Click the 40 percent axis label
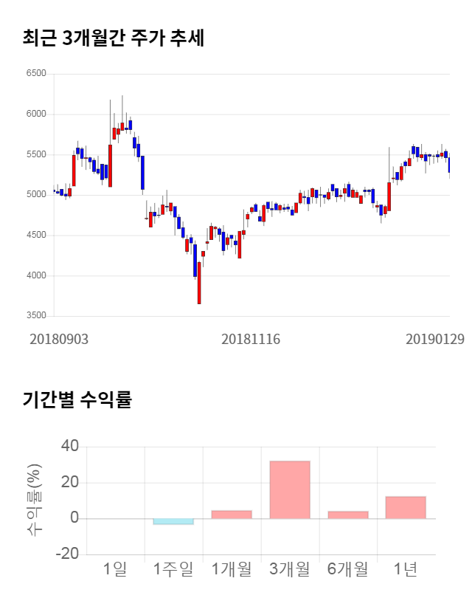Image resolution: width=472 pixels, height=598 pixels. [x=70, y=447]
